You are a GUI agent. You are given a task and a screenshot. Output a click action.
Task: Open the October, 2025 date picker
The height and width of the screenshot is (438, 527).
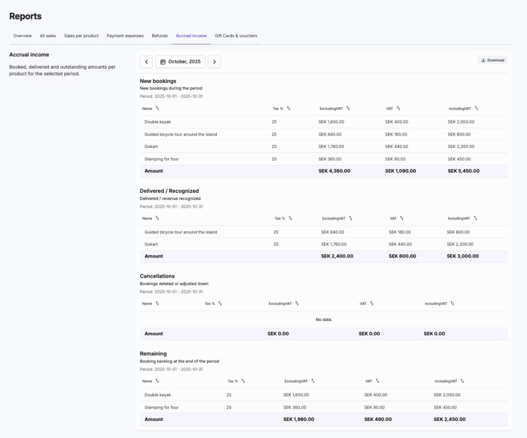180,62
